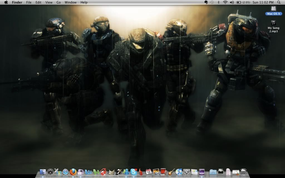
Task: Click the volume speaker icon
Action: pyautogui.click(x=232, y=2)
